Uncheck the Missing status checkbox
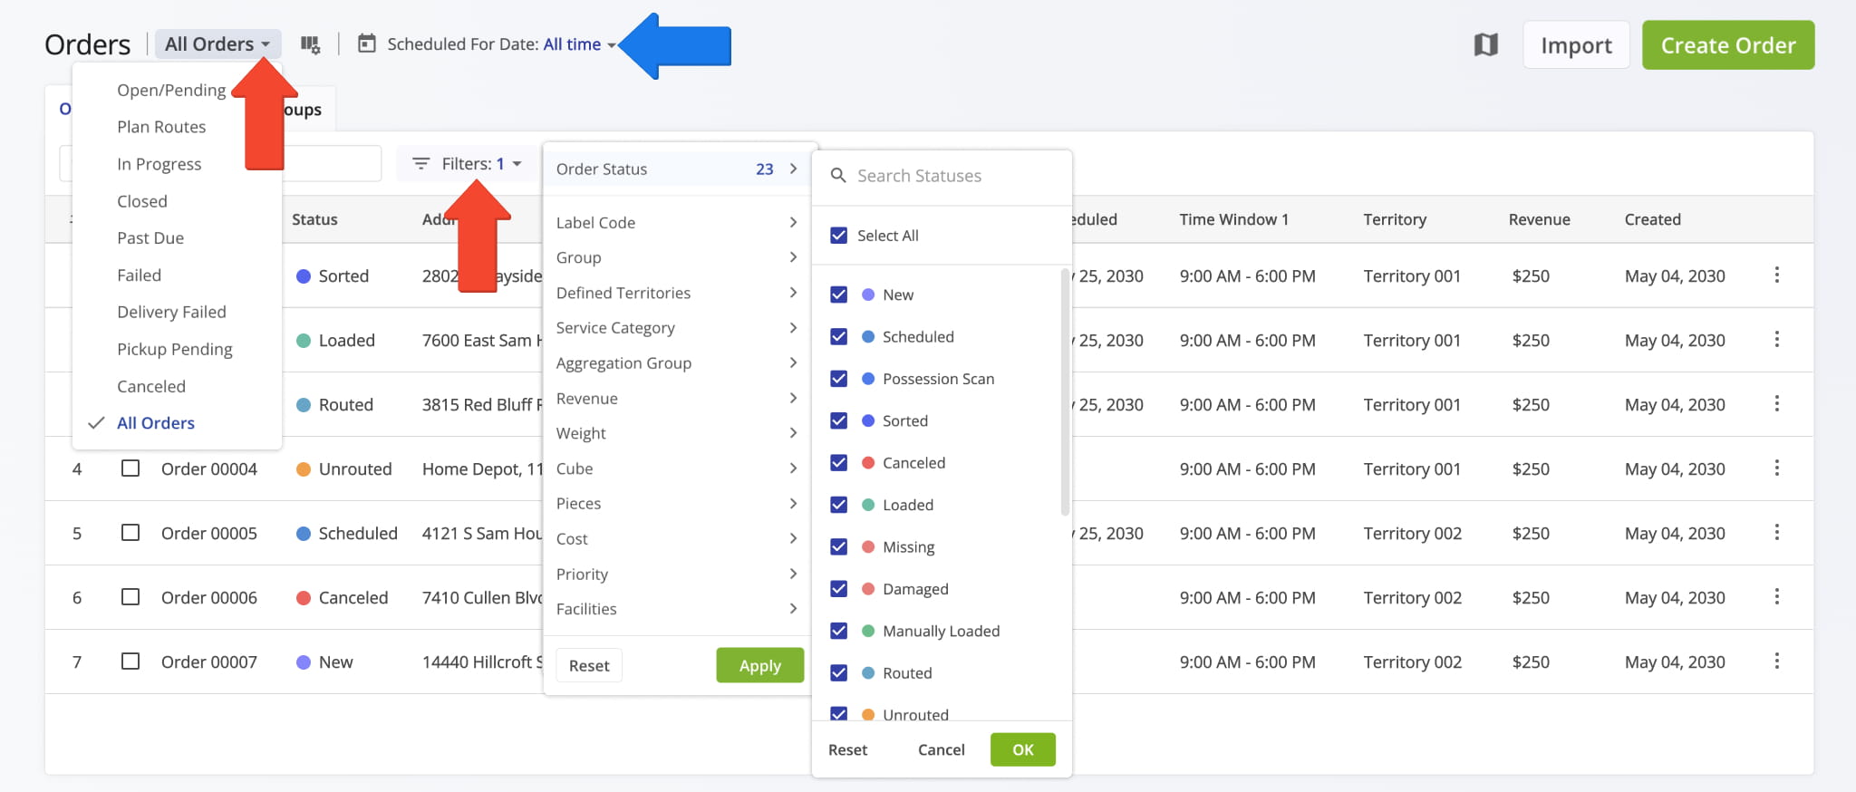 [x=839, y=547]
